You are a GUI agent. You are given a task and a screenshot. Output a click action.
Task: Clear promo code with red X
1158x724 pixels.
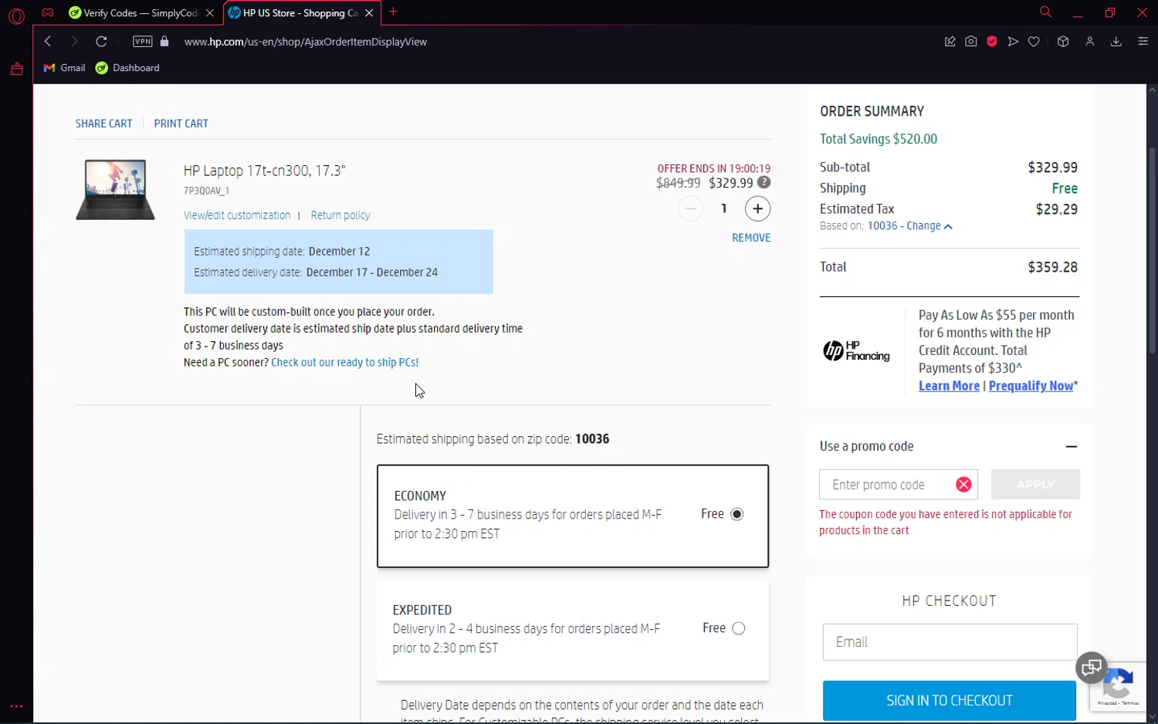point(963,485)
